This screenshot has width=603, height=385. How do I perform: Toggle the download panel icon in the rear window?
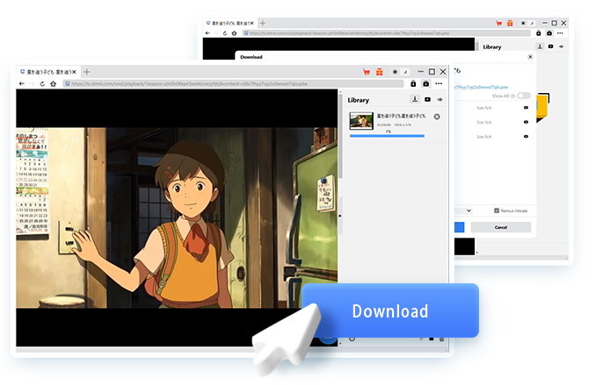[549, 33]
